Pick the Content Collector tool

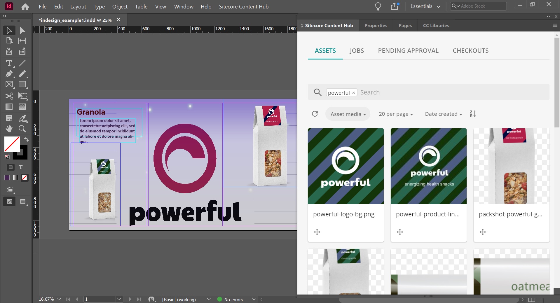[x=9, y=52]
